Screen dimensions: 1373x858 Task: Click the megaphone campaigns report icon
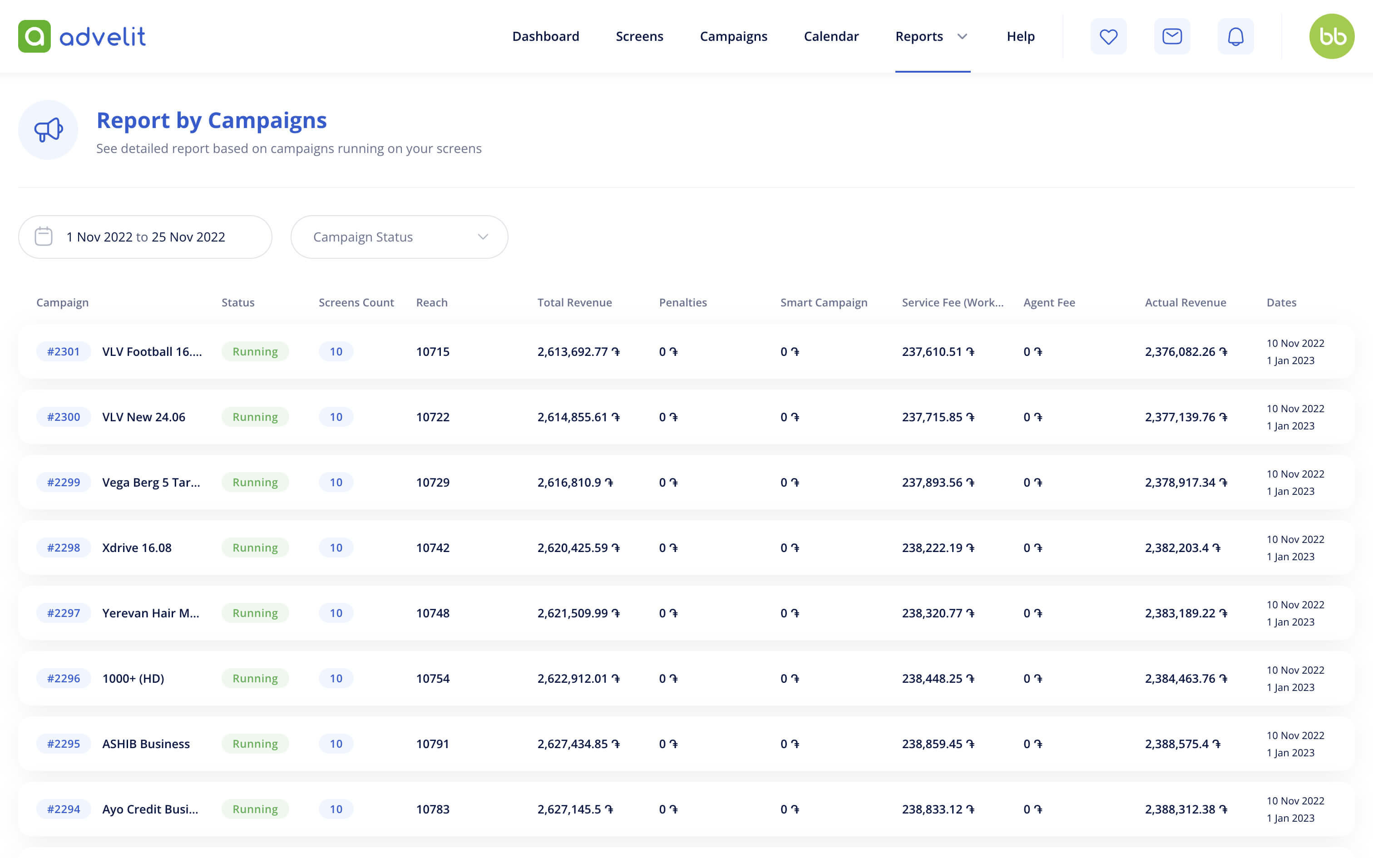[x=48, y=130]
